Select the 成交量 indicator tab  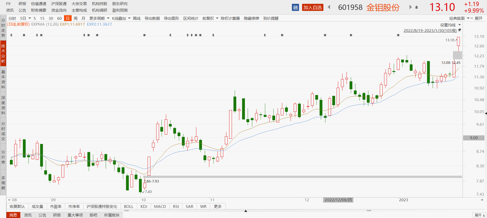pos(38,206)
